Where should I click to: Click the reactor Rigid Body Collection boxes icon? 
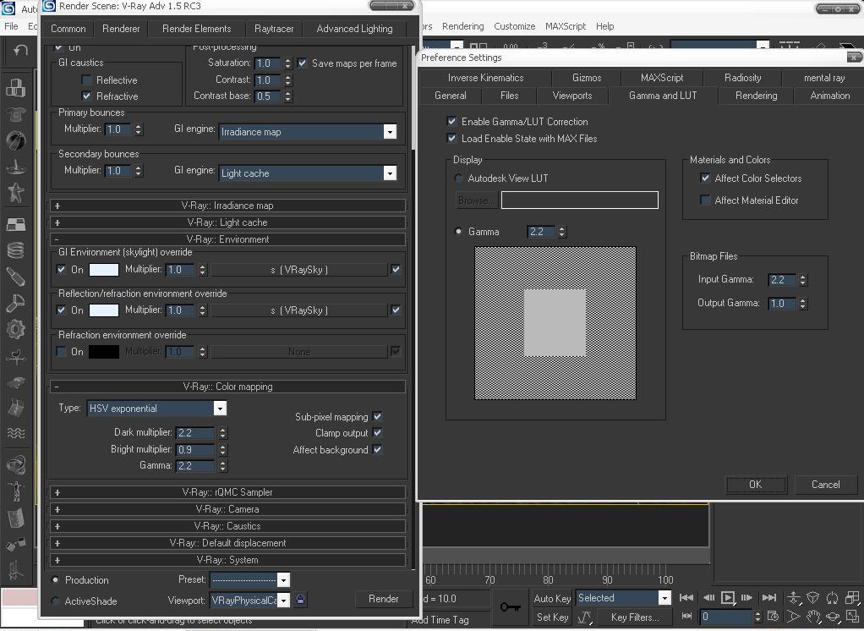coord(15,88)
